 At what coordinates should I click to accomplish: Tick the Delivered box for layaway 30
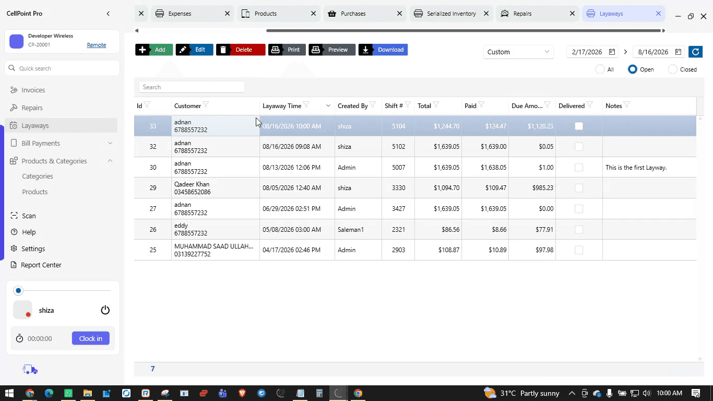pos(579,167)
